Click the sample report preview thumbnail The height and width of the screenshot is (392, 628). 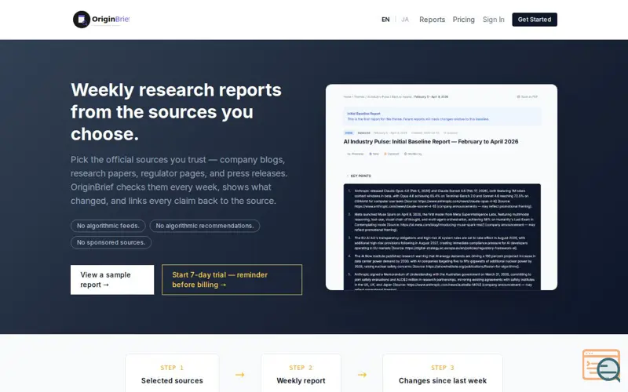(441, 187)
